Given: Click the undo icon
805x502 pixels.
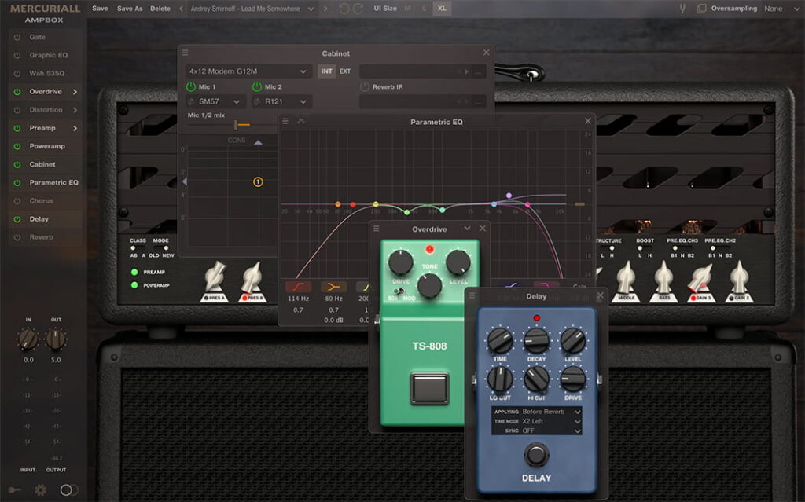Looking at the screenshot, I should click(x=344, y=9).
